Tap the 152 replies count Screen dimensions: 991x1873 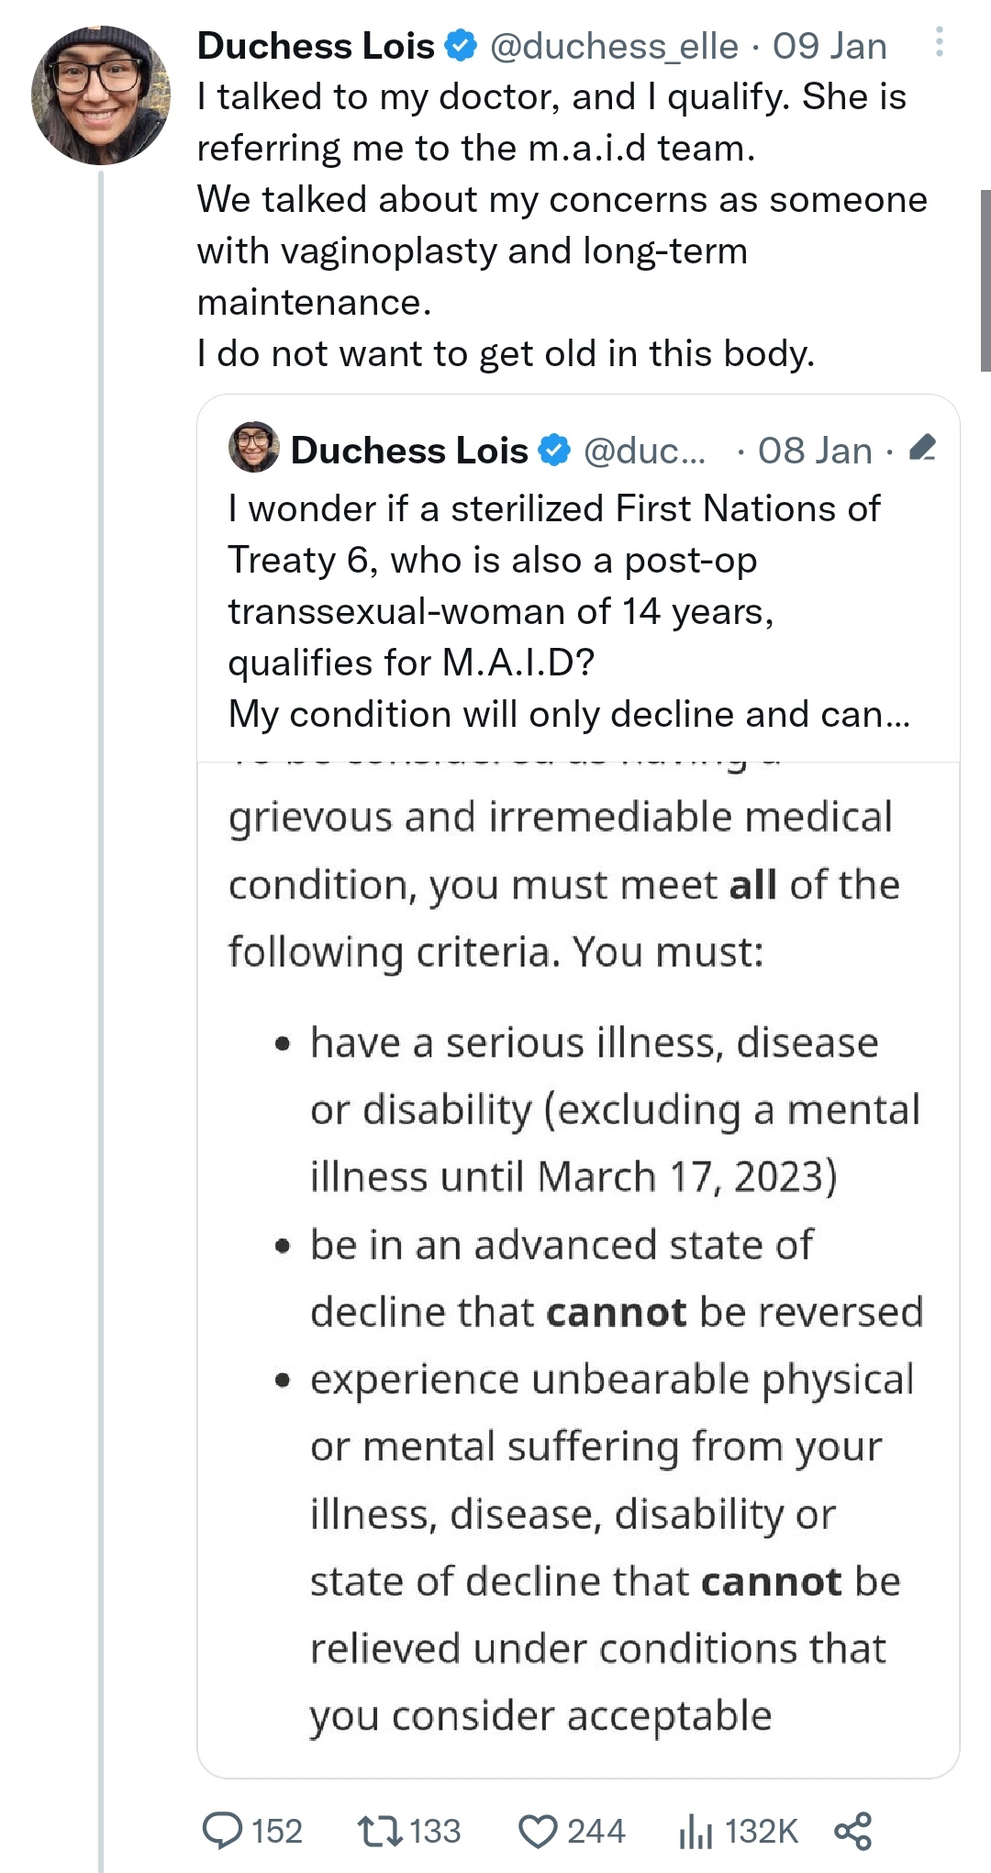coord(276,1832)
